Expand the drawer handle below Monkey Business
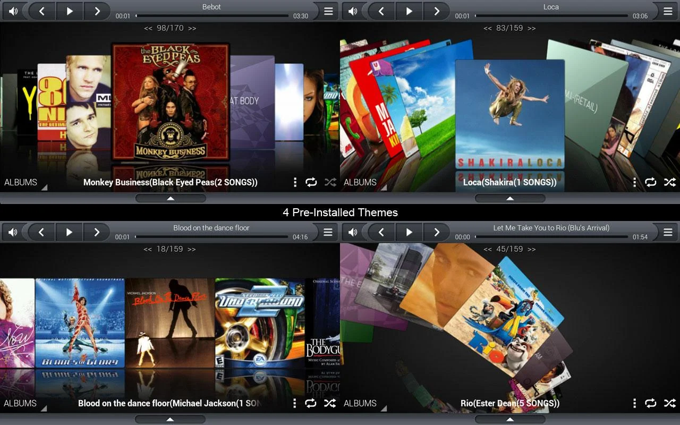This screenshot has width=680, height=425. click(171, 198)
